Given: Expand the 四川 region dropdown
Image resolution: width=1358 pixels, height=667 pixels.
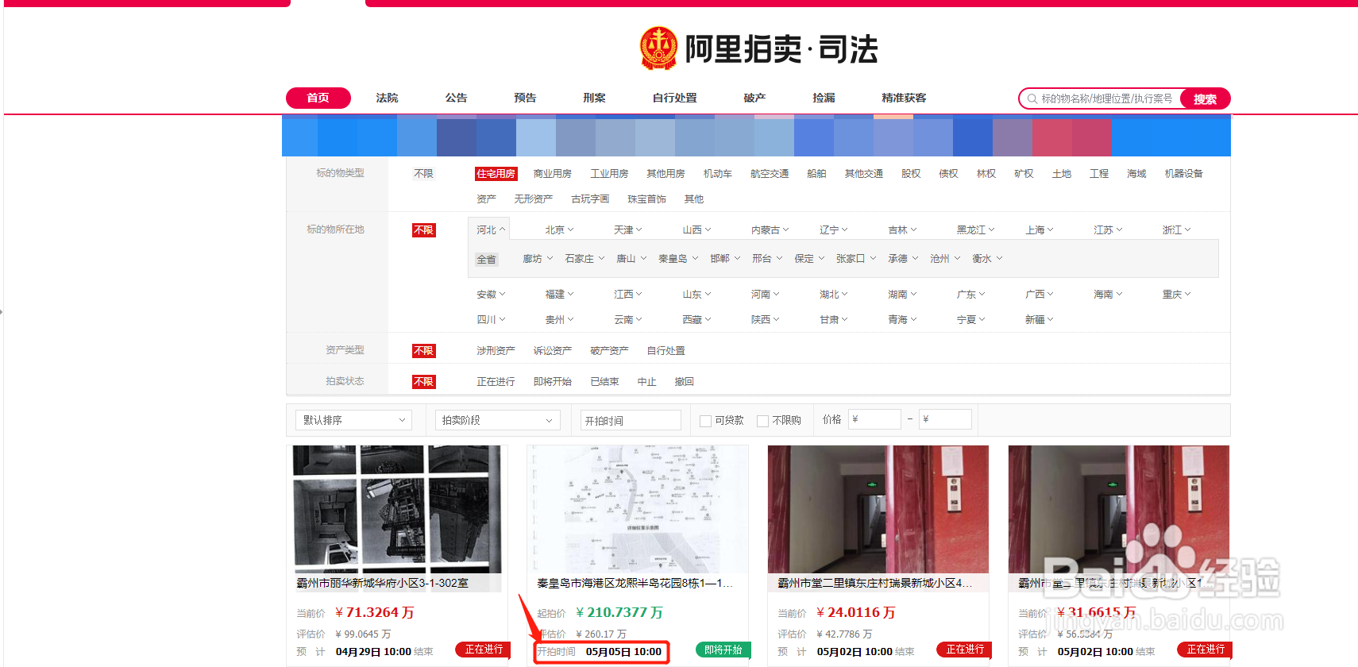Looking at the screenshot, I should tap(490, 320).
